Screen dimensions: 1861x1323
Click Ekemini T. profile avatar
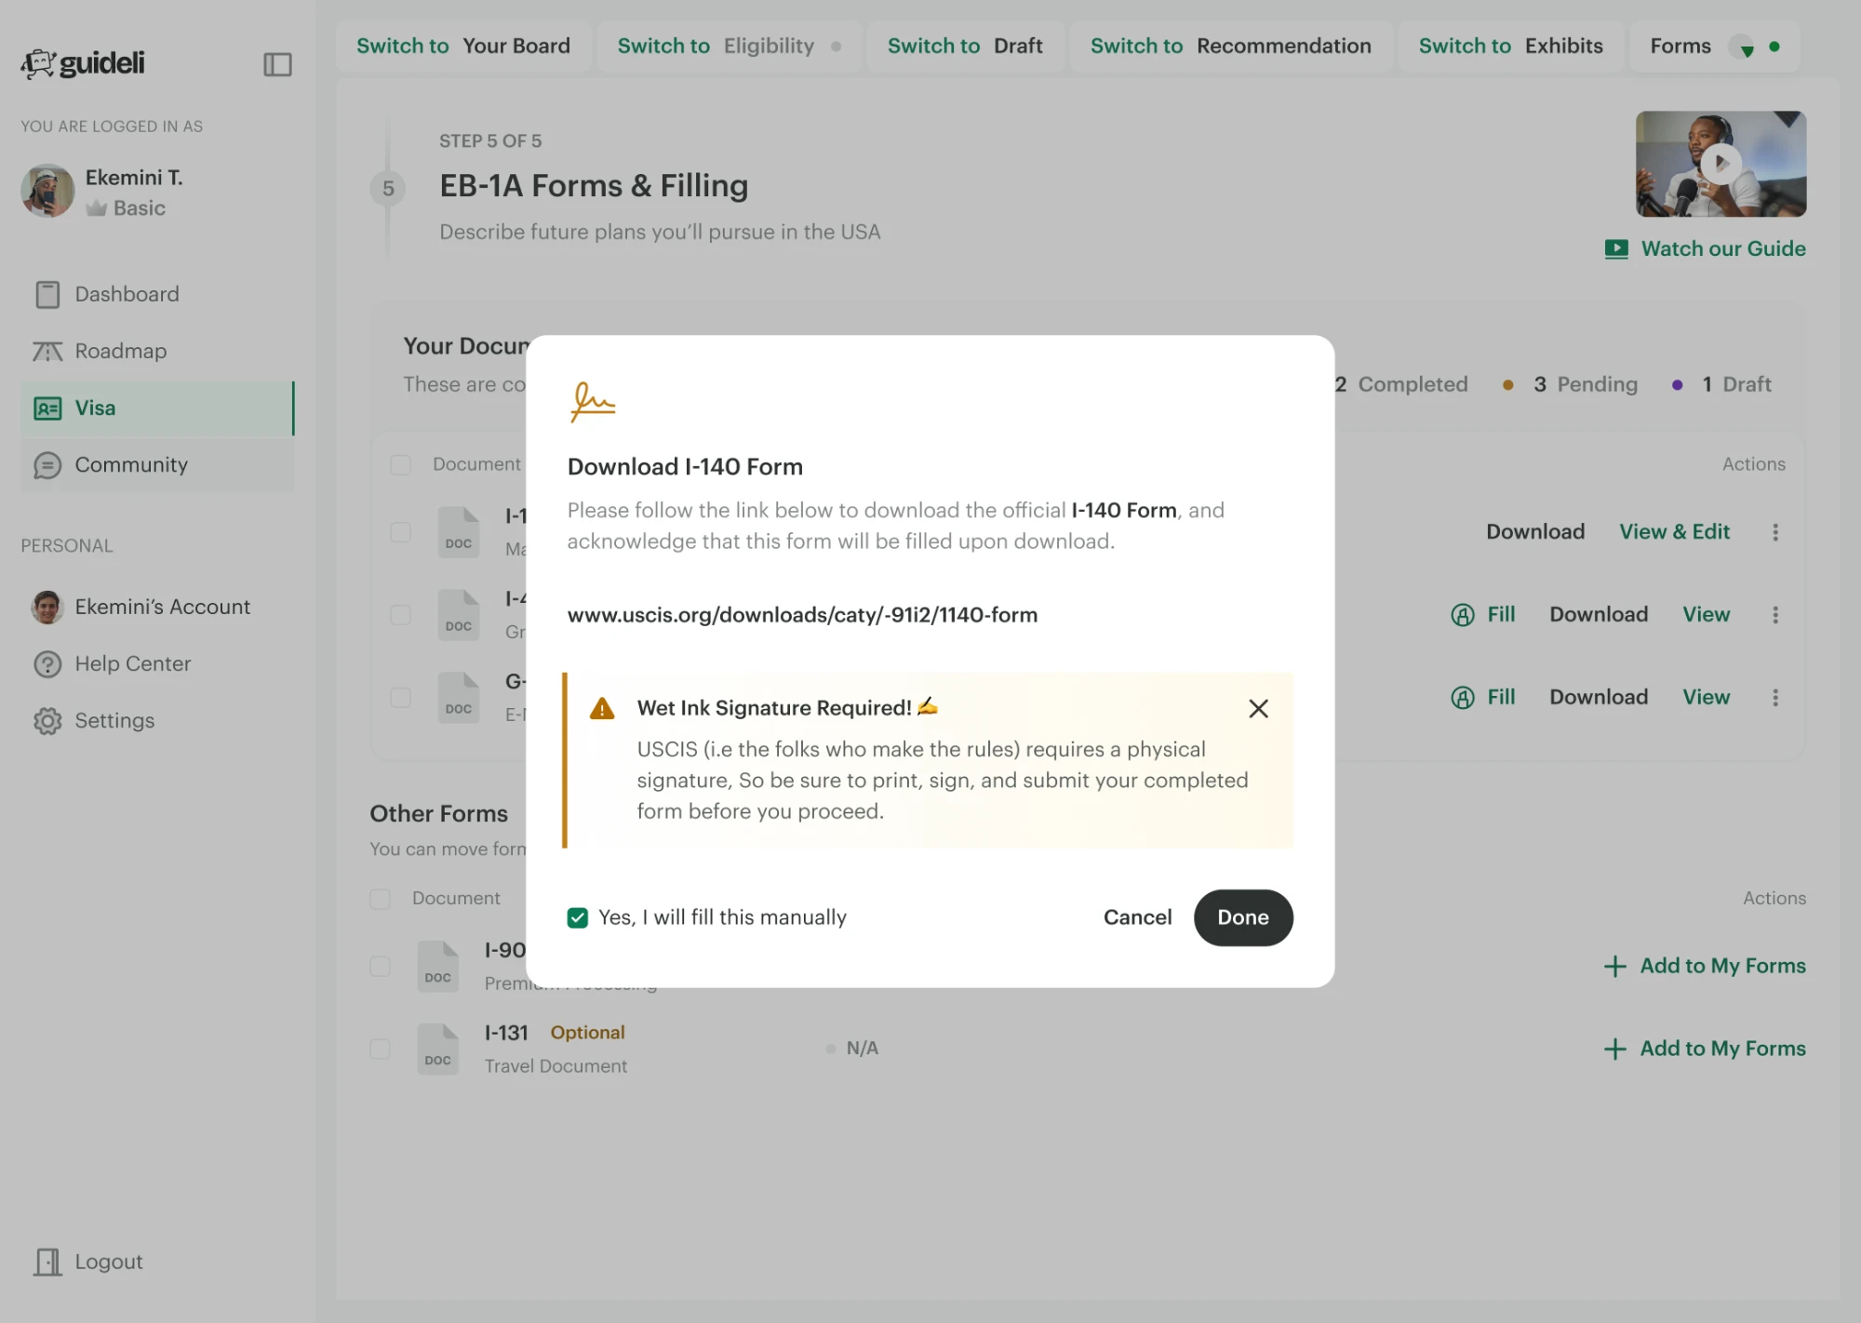pyautogui.click(x=47, y=191)
